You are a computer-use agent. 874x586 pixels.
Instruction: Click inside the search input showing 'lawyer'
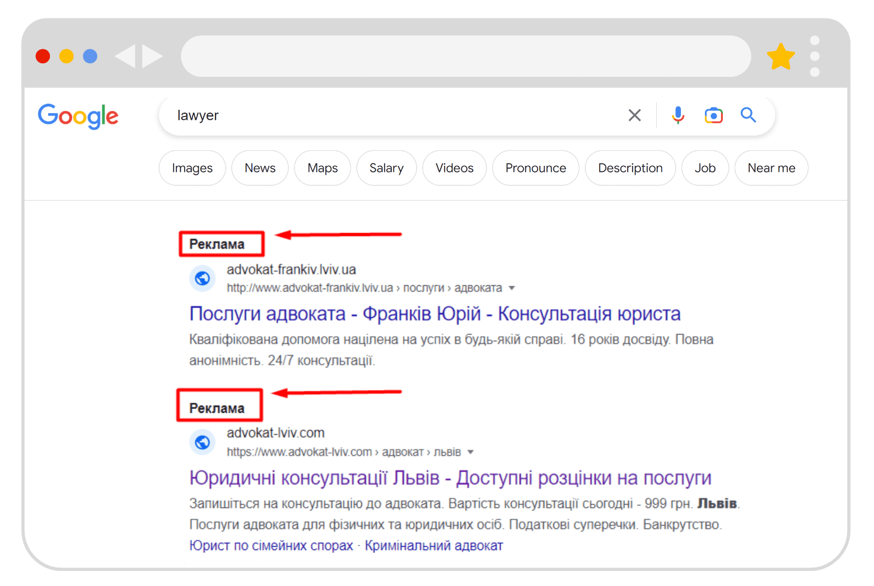pos(392,115)
